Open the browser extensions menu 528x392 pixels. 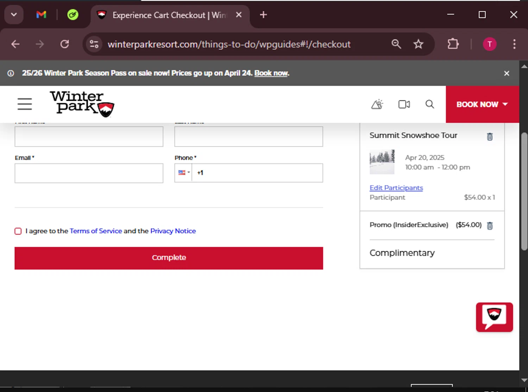tap(453, 44)
